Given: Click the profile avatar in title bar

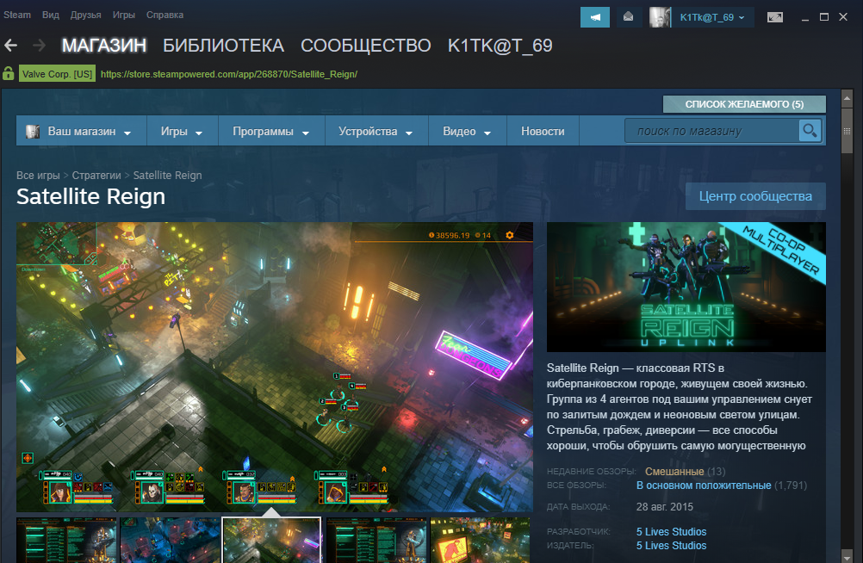Looking at the screenshot, I should click(x=660, y=17).
